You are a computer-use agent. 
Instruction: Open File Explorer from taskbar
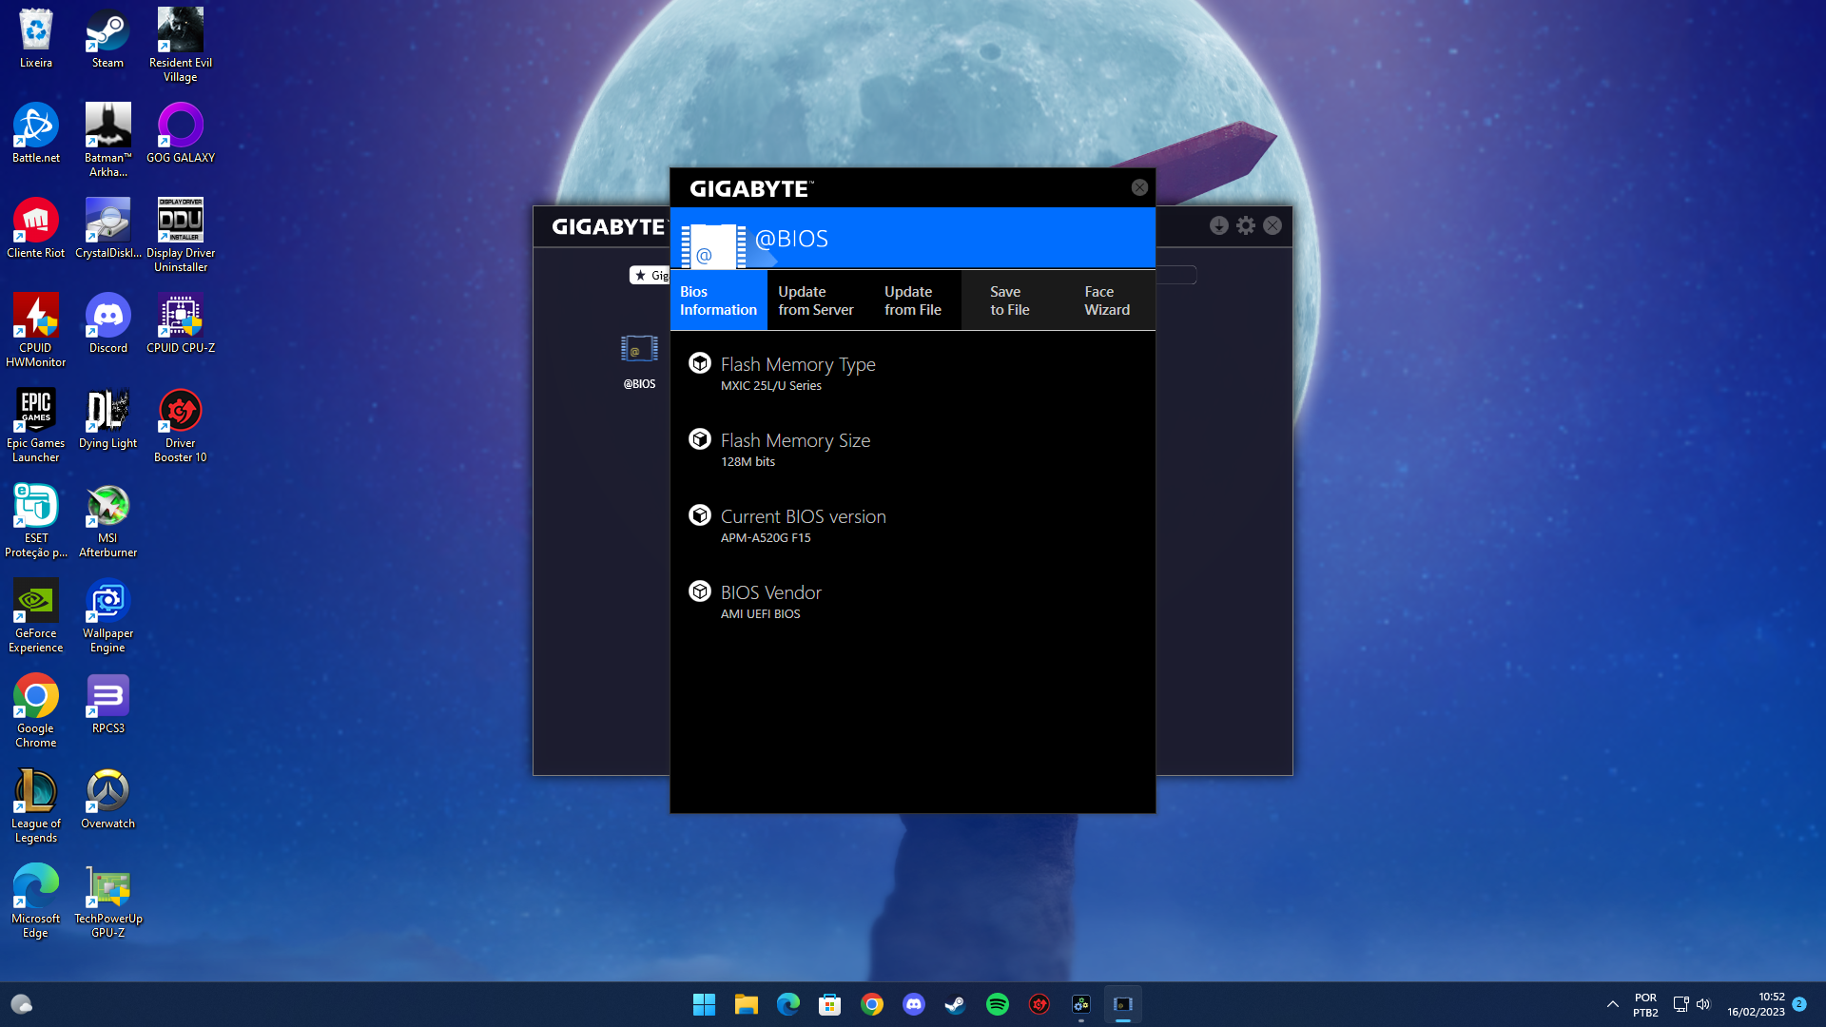746,1004
